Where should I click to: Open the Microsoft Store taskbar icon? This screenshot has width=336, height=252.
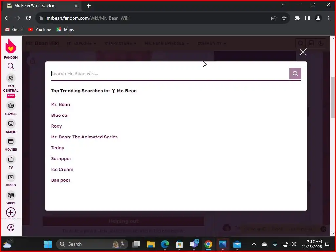coord(179,244)
